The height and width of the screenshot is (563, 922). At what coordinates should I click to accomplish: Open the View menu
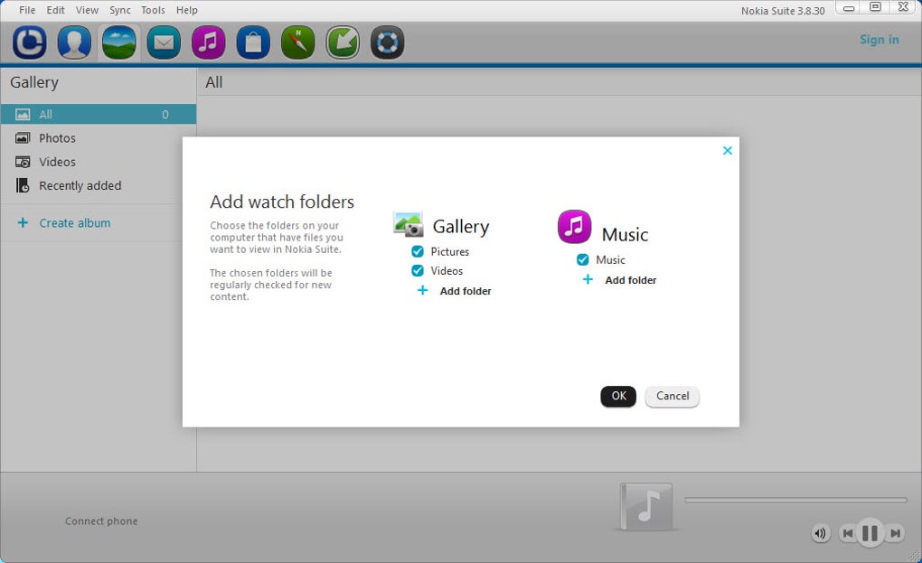pyautogui.click(x=87, y=10)
